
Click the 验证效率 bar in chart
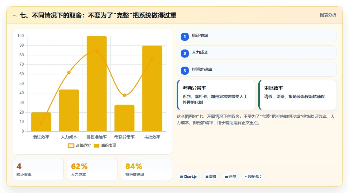[x=41, y=122]
